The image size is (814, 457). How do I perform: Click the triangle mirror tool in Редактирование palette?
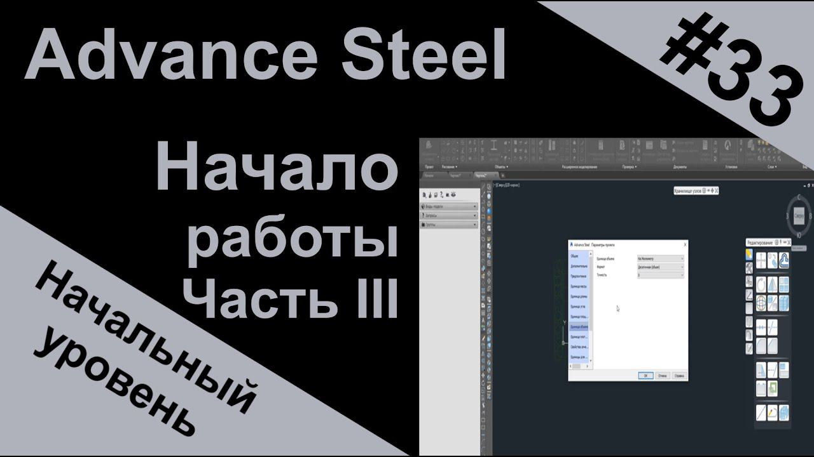point(772,284)
